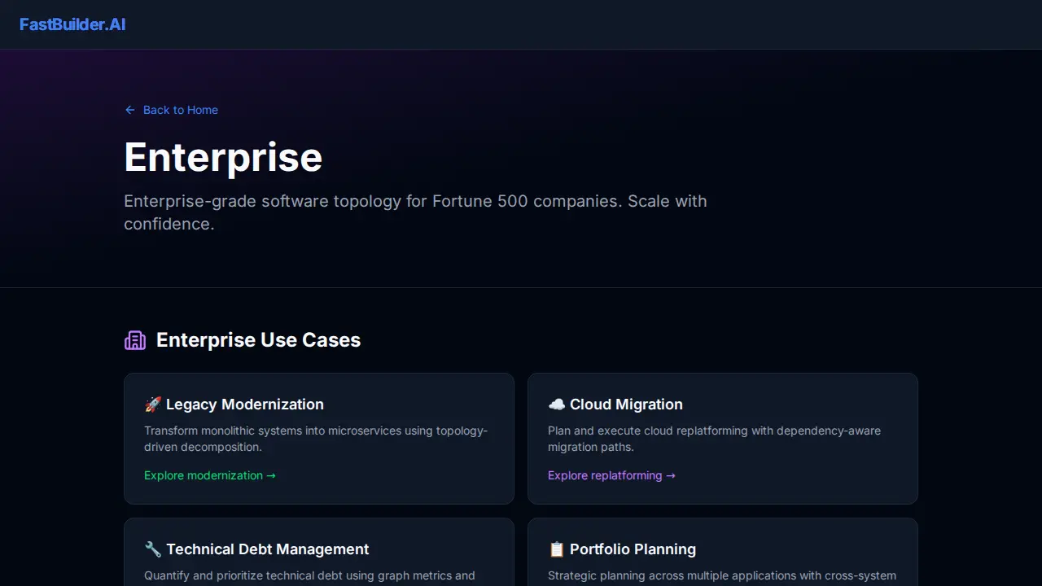Open the Cloud Migration card title
Screen dimensions: 1042x586
(626, 405)
